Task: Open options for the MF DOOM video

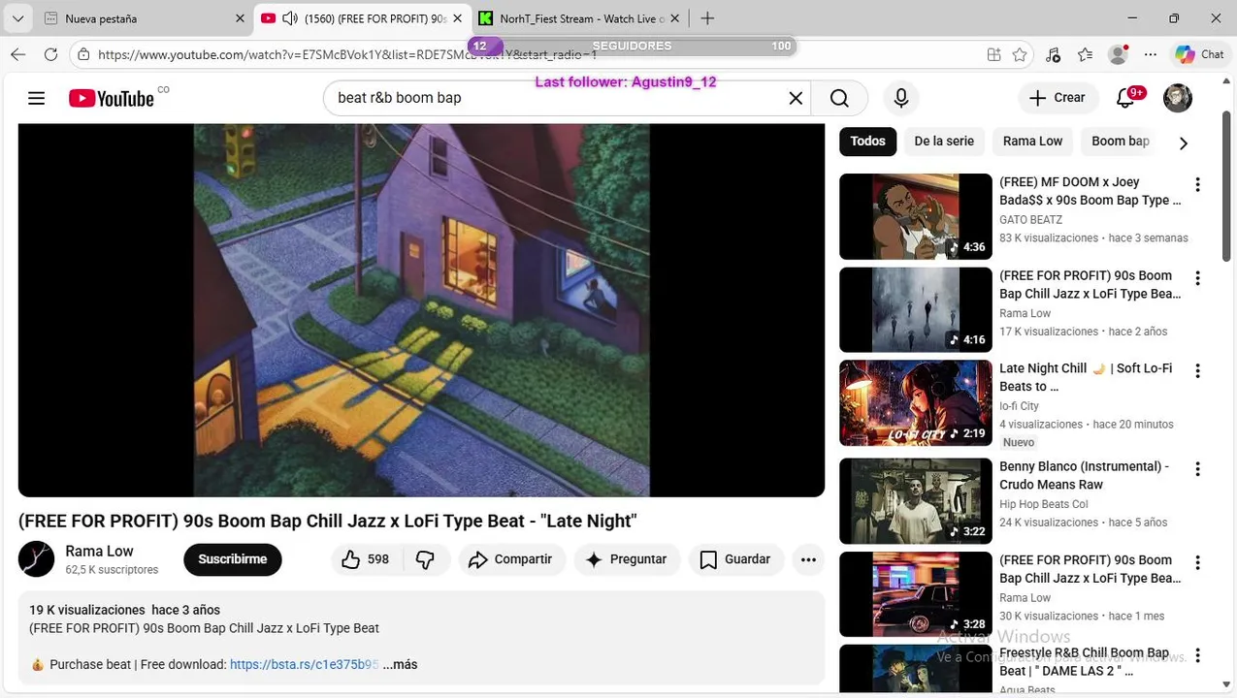Action: pos(1197,184)
